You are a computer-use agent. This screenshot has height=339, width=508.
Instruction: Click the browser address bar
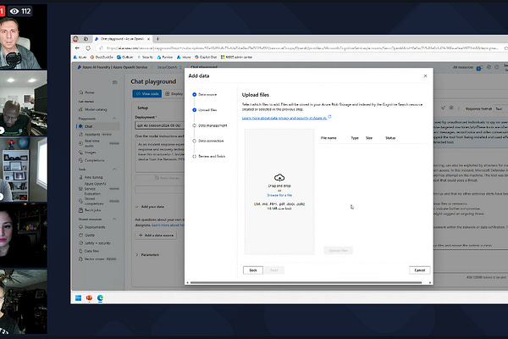coord(301,48)
